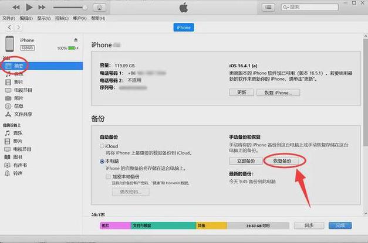Open the list view button beside search
The image size is (368, 243).
coord(268,7)
